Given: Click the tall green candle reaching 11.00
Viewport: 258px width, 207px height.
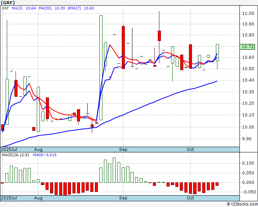Looking at the screenshot, I should coord(101,67).
